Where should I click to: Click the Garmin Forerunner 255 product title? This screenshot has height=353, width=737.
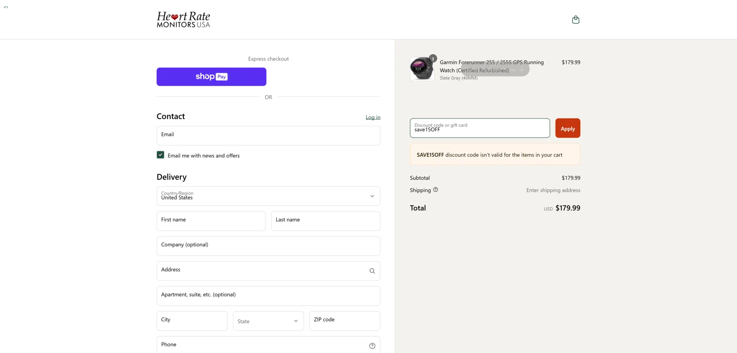[x=492, y=66]
